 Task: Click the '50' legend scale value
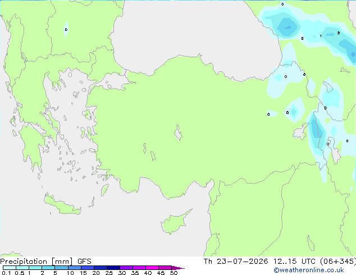coord(174,273)
